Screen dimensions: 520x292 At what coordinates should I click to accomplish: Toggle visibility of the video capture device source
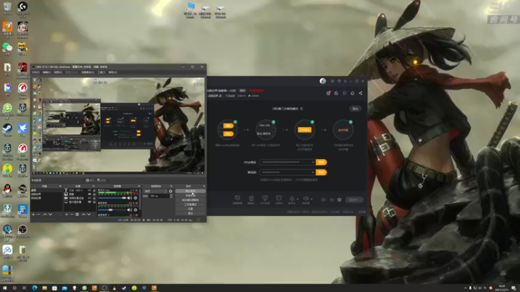click(90, 198)
